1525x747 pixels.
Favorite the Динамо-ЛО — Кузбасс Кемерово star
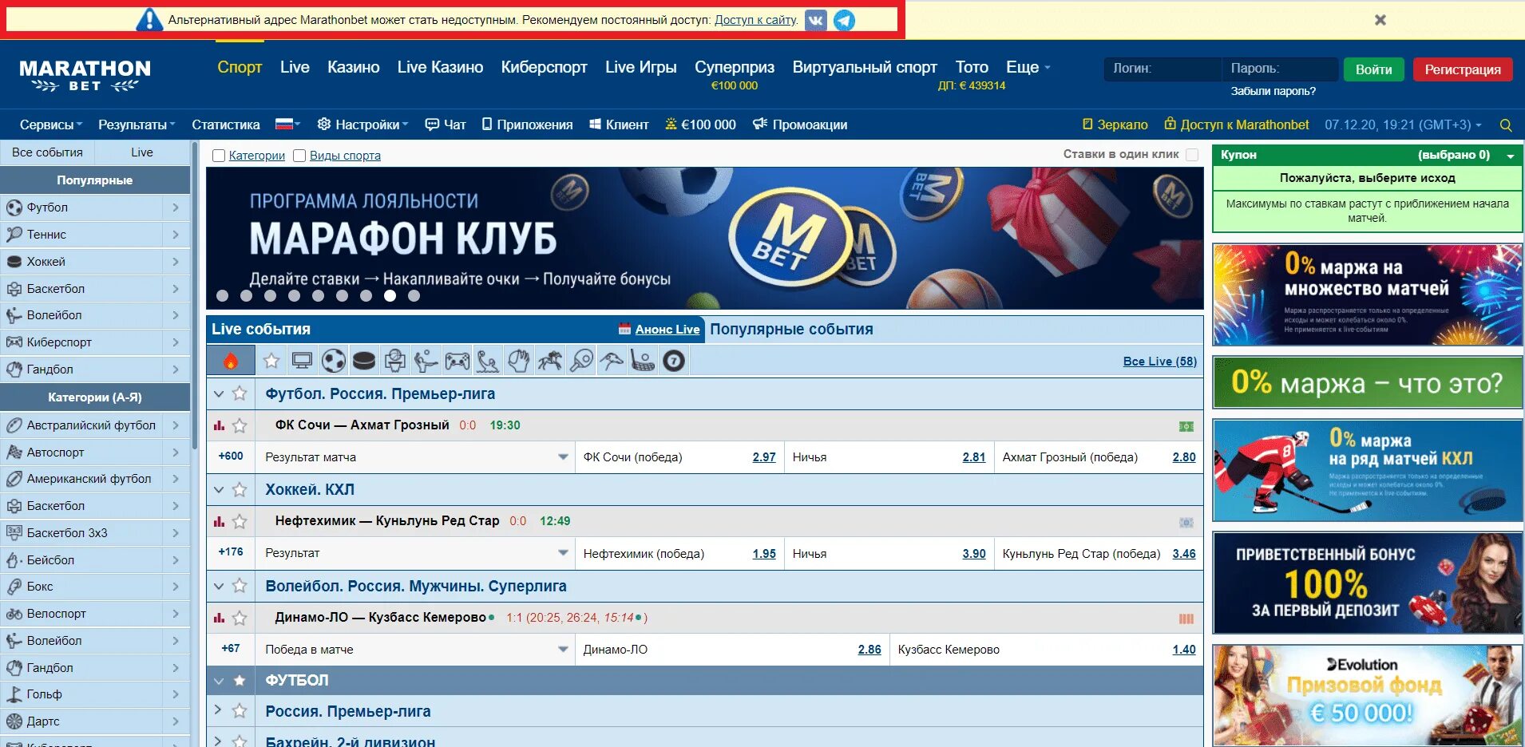[240, 618]
